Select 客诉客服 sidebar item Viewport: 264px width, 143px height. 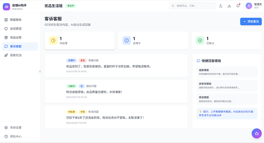click(x=20, y=46)
